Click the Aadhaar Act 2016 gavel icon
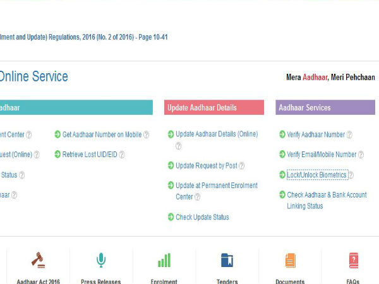Viewport: 379px width, 284px height. 37,260
